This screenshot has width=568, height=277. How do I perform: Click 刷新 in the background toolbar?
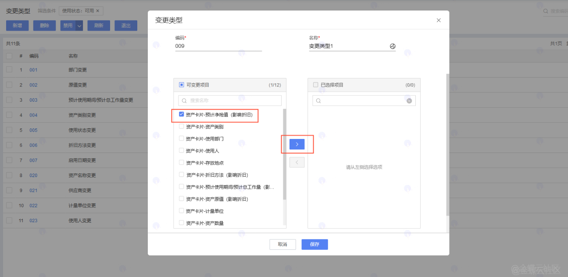pos(99,26)
